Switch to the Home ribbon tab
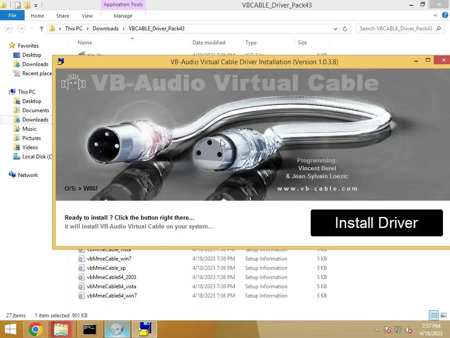The width and height of the screenshot is (450, 338). coord(37,16)
